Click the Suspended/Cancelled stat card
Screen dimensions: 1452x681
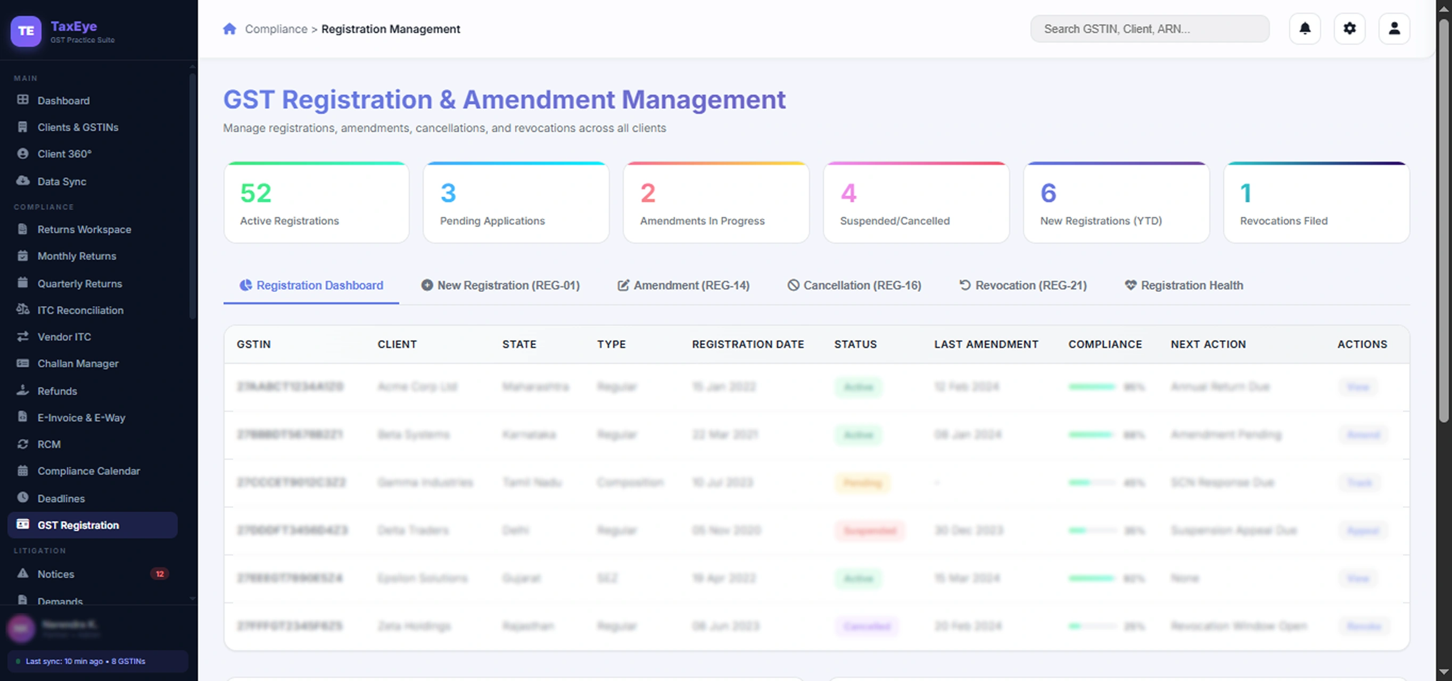915,203
